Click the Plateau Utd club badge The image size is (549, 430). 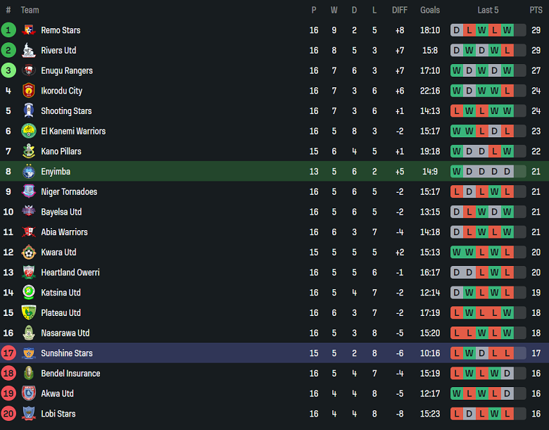29,313
